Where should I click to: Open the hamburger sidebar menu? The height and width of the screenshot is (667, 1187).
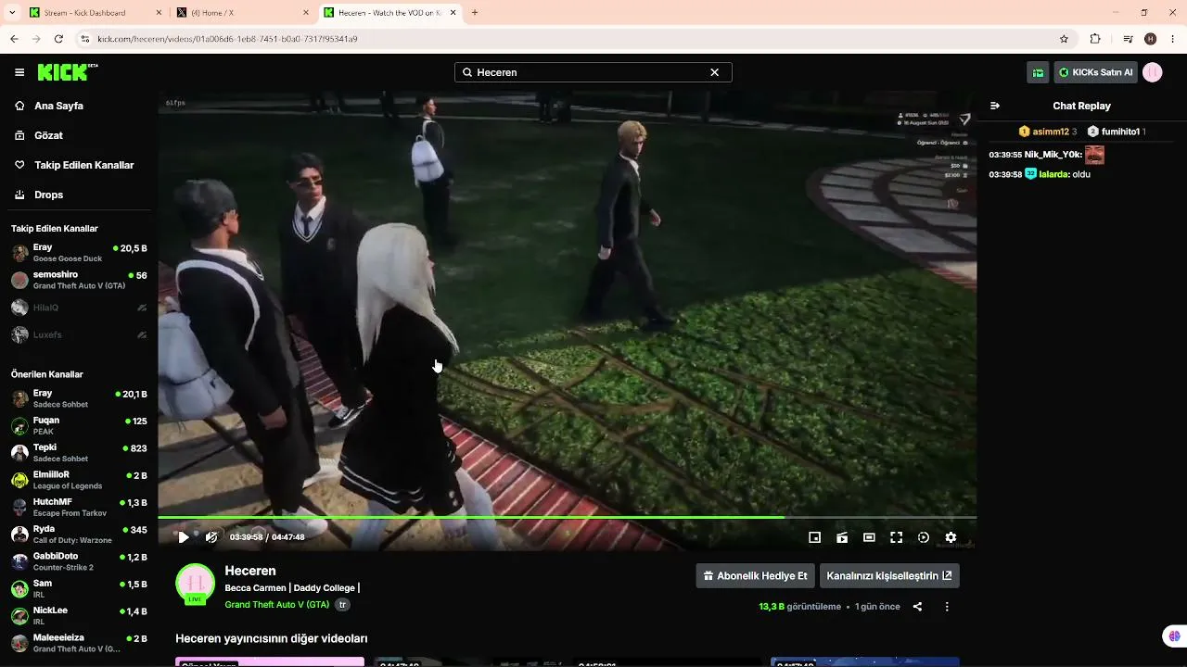point(19,72)
